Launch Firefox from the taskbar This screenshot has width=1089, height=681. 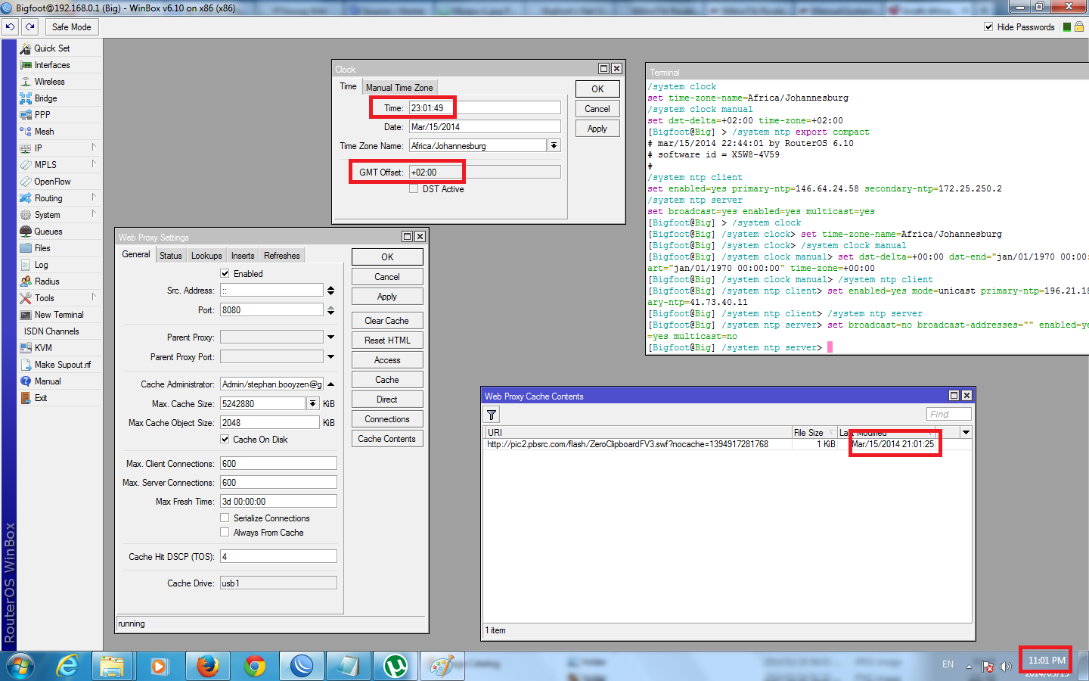(x=207, y=666)
